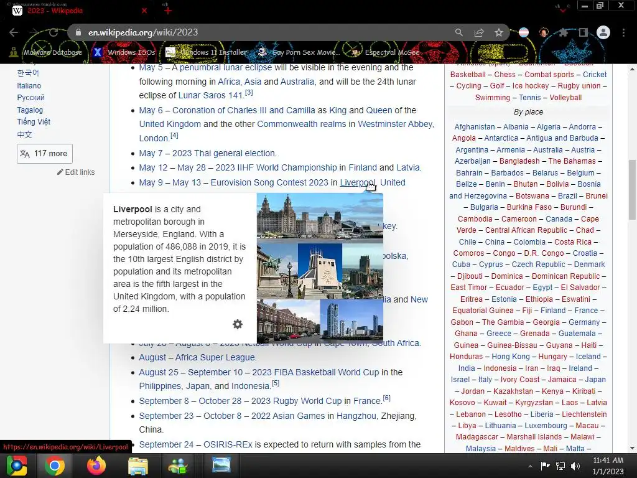This screenshot has width=637, height=478.
Task: Open File Explorer from the taskbar
Action: point(138,466)
